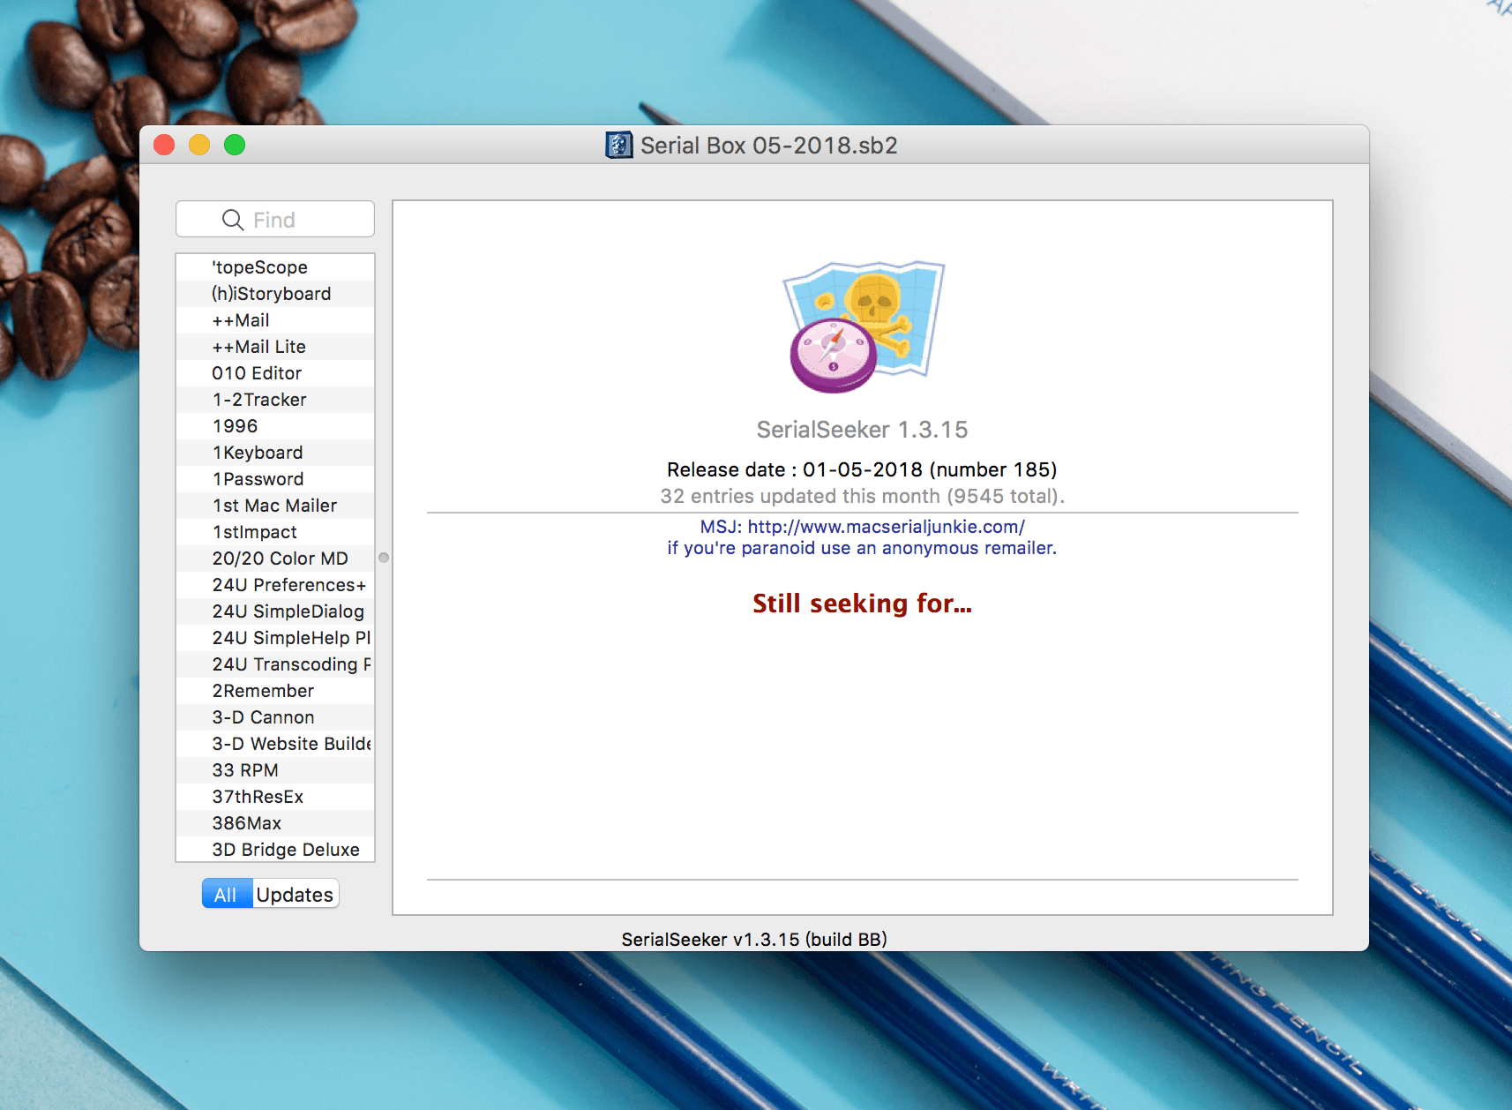Click the Still seeking for... heading
This screenshot has width=1512, height=1110.
click(x=862, y=604)
